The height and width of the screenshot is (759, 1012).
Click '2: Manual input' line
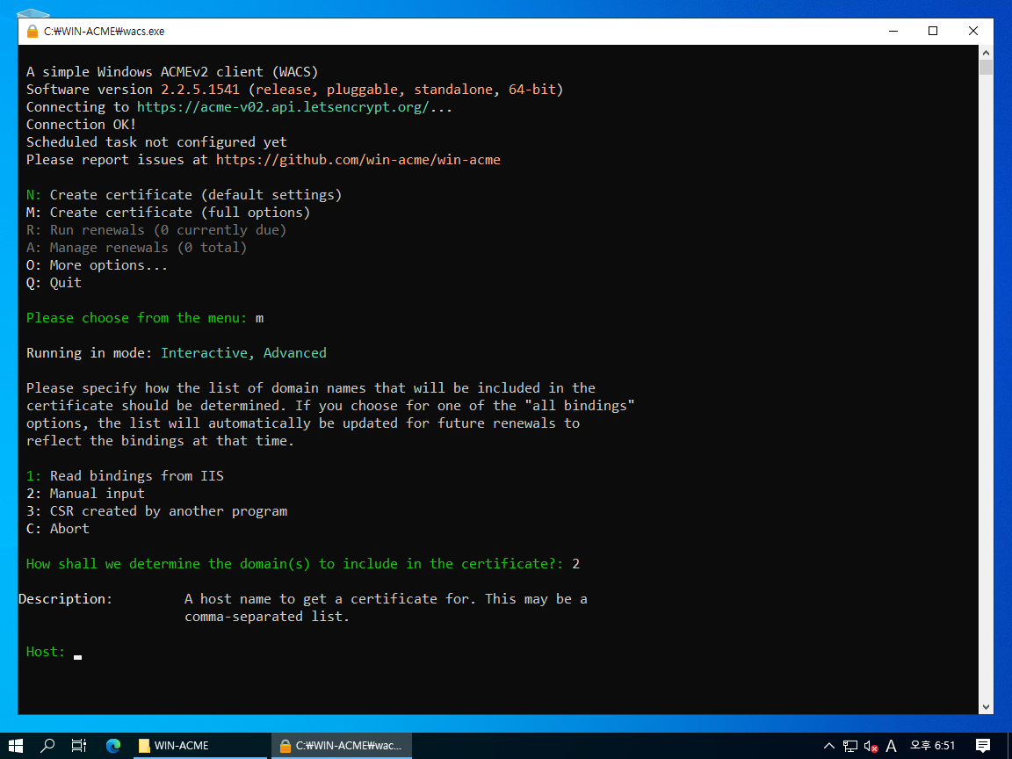85,493
